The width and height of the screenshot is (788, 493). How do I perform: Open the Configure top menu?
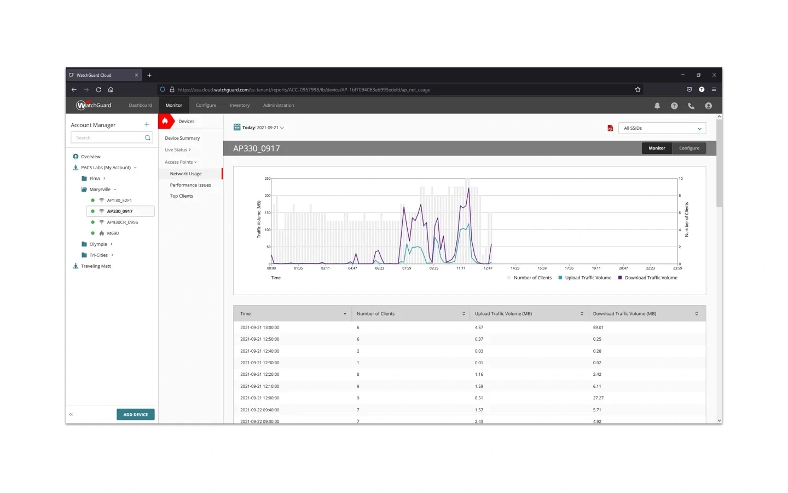206,105
